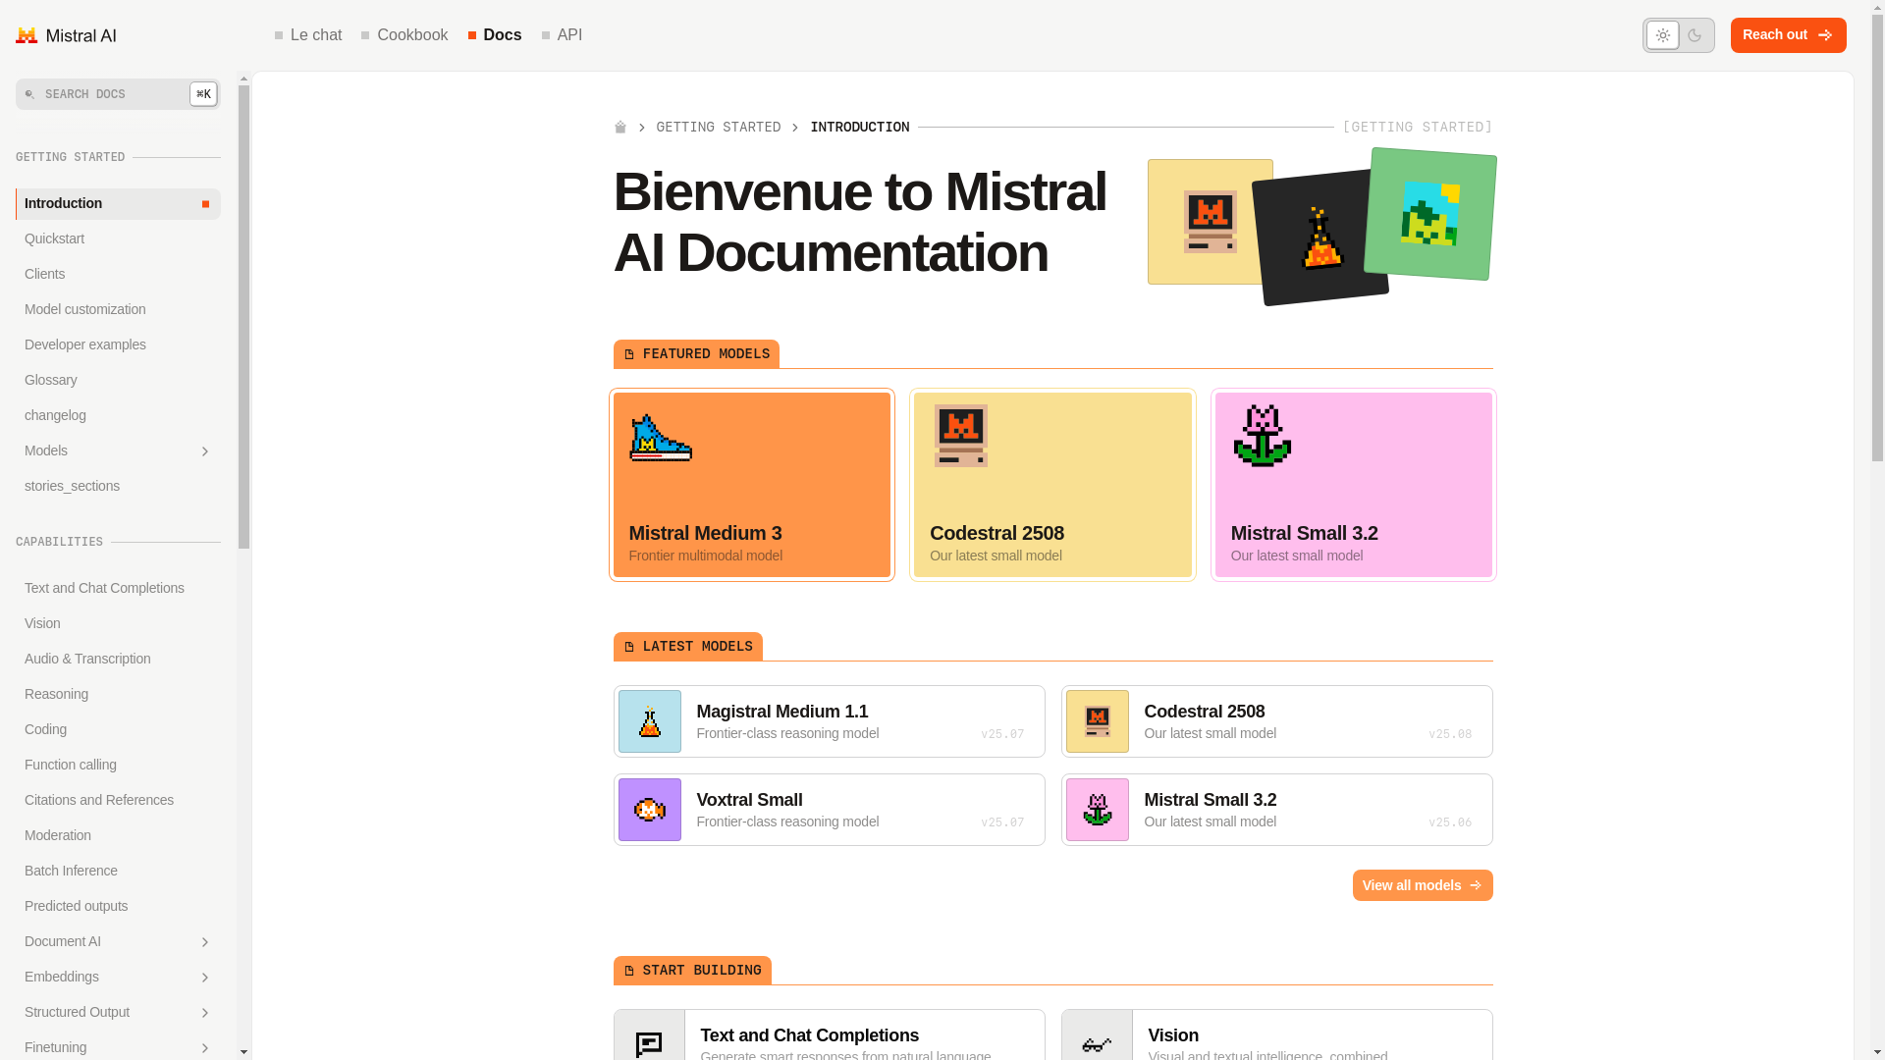Viewport: 1885px width, 1060px height.
Task: Click the Reach out arrow icon
Action: [1824, 35]
